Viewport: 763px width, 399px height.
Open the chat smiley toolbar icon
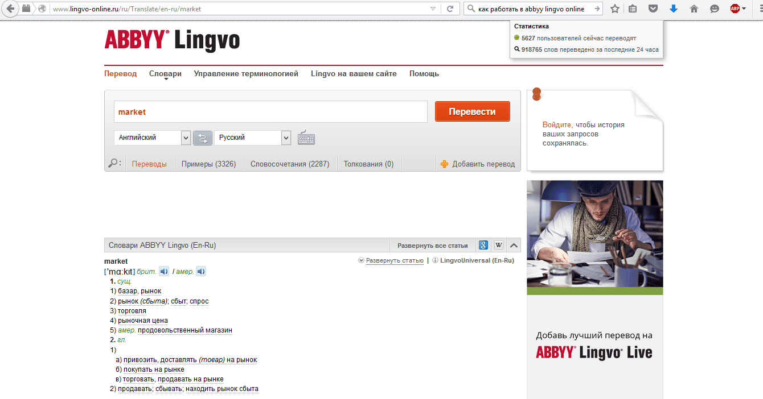[714, 9]
